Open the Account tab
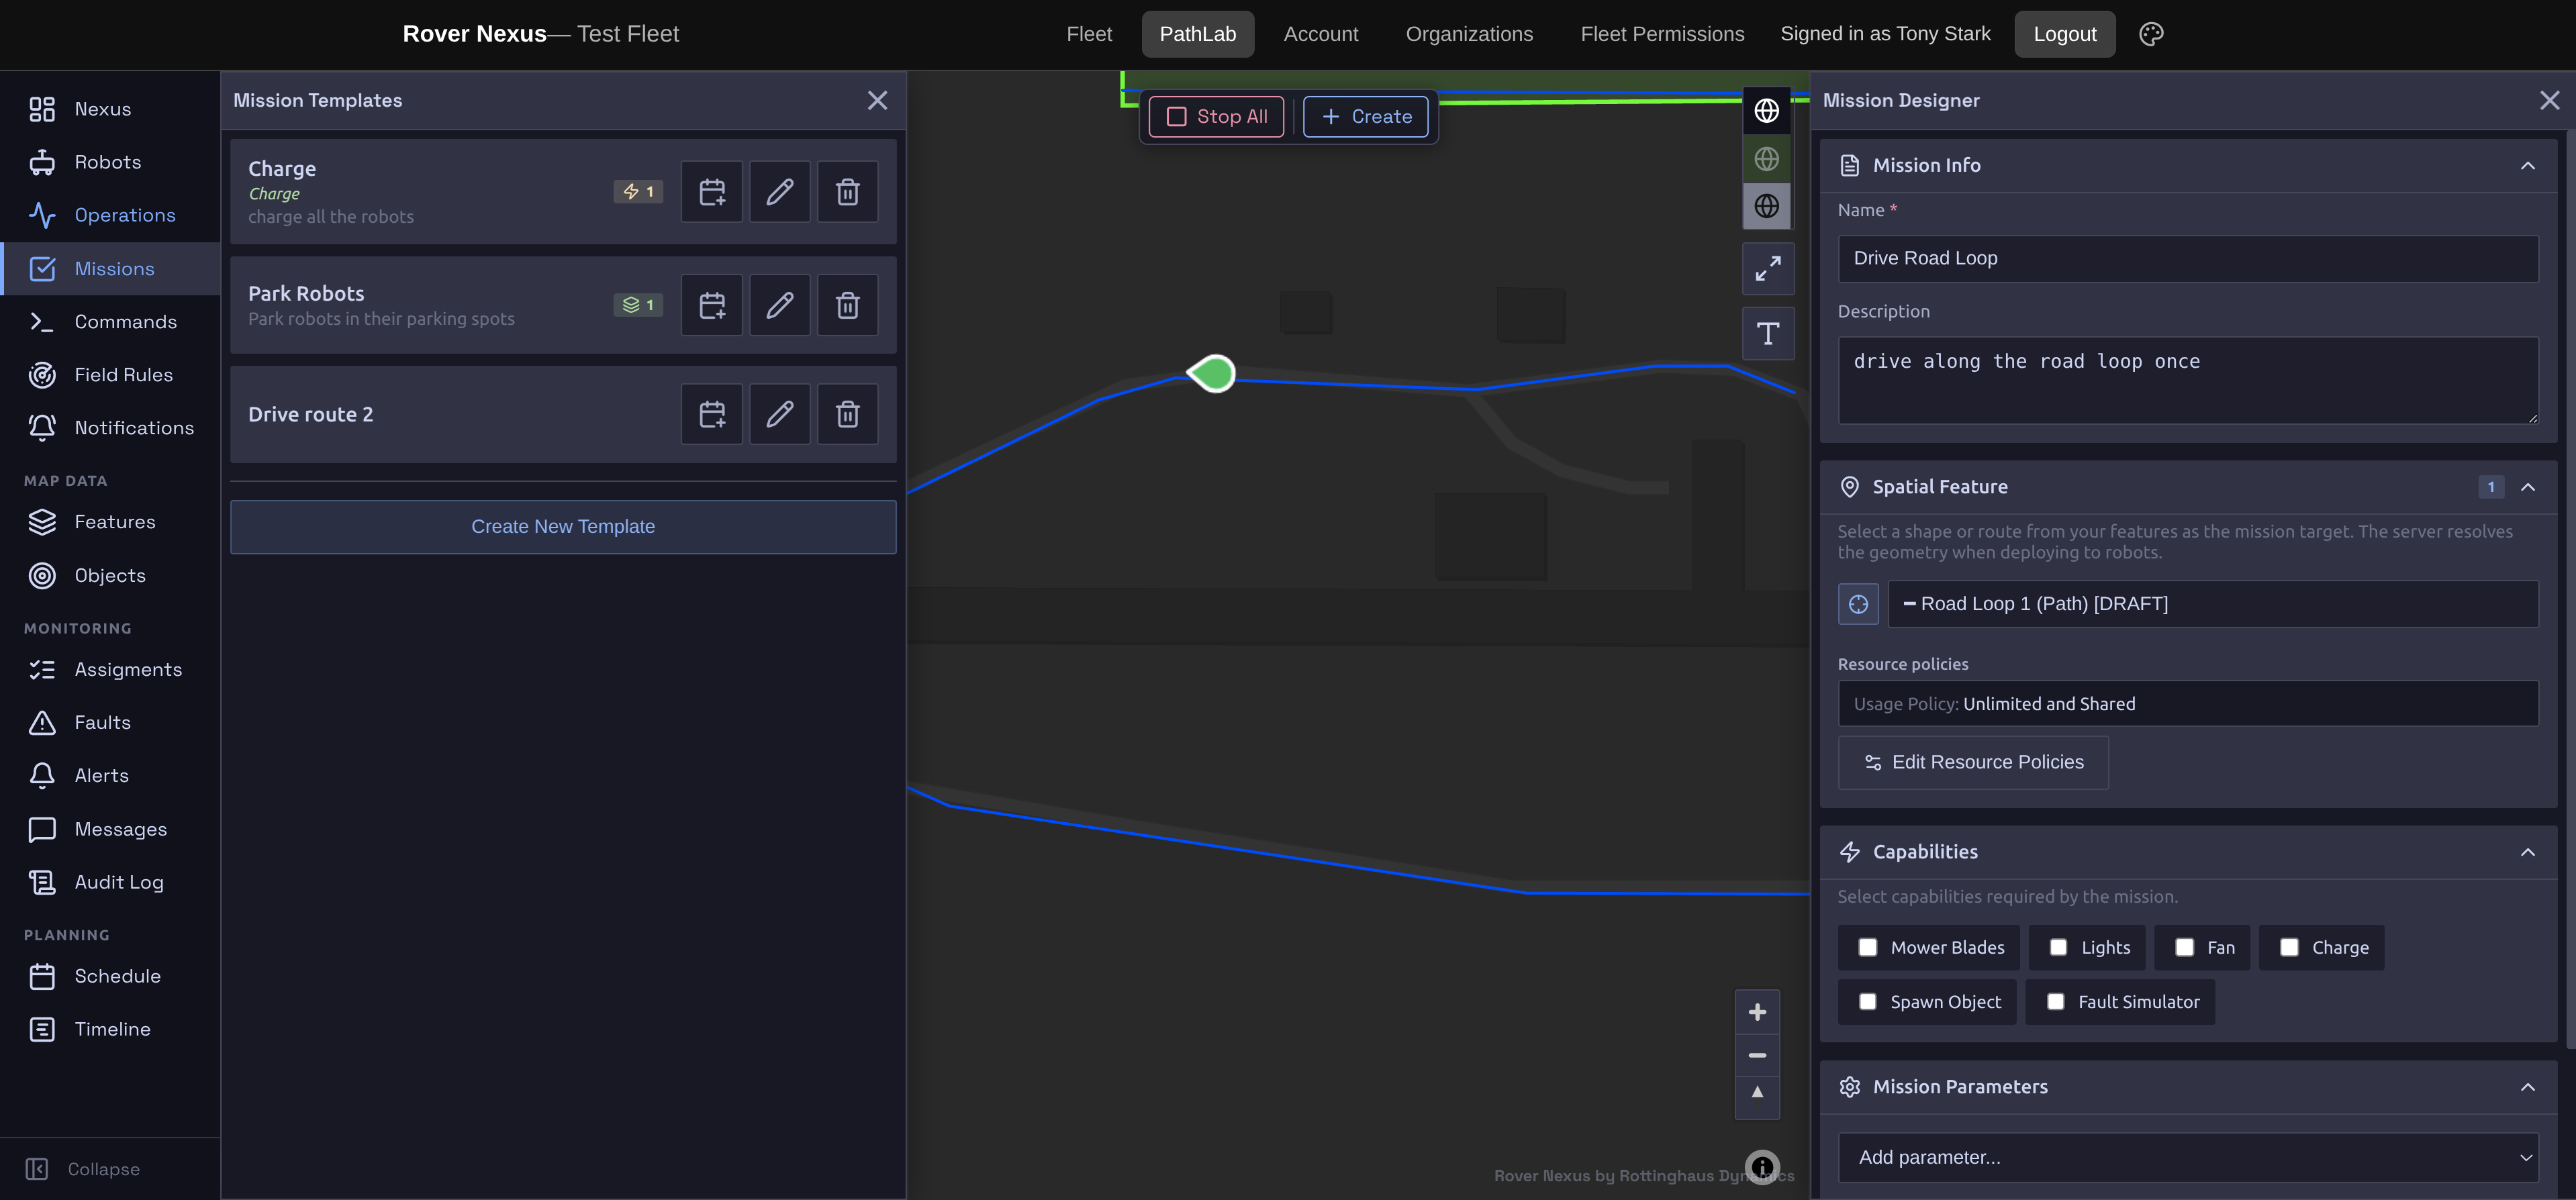This screenshot has height=1200, width=2576. coord(1320,34)
